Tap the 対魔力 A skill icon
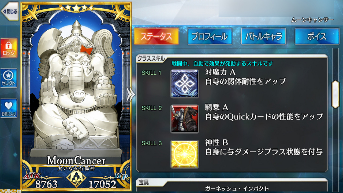 tap(185, 83)
